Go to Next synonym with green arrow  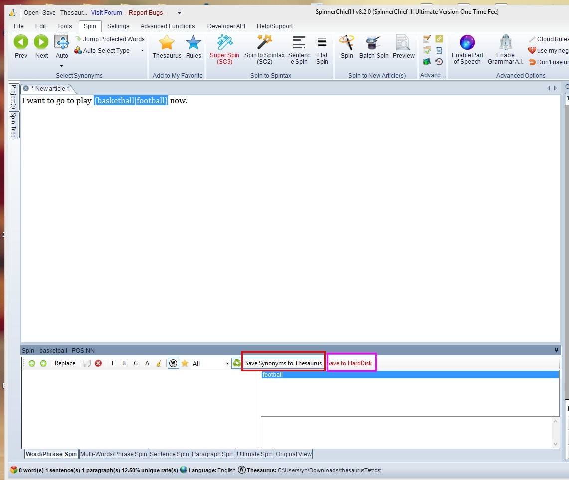point(41,43)
